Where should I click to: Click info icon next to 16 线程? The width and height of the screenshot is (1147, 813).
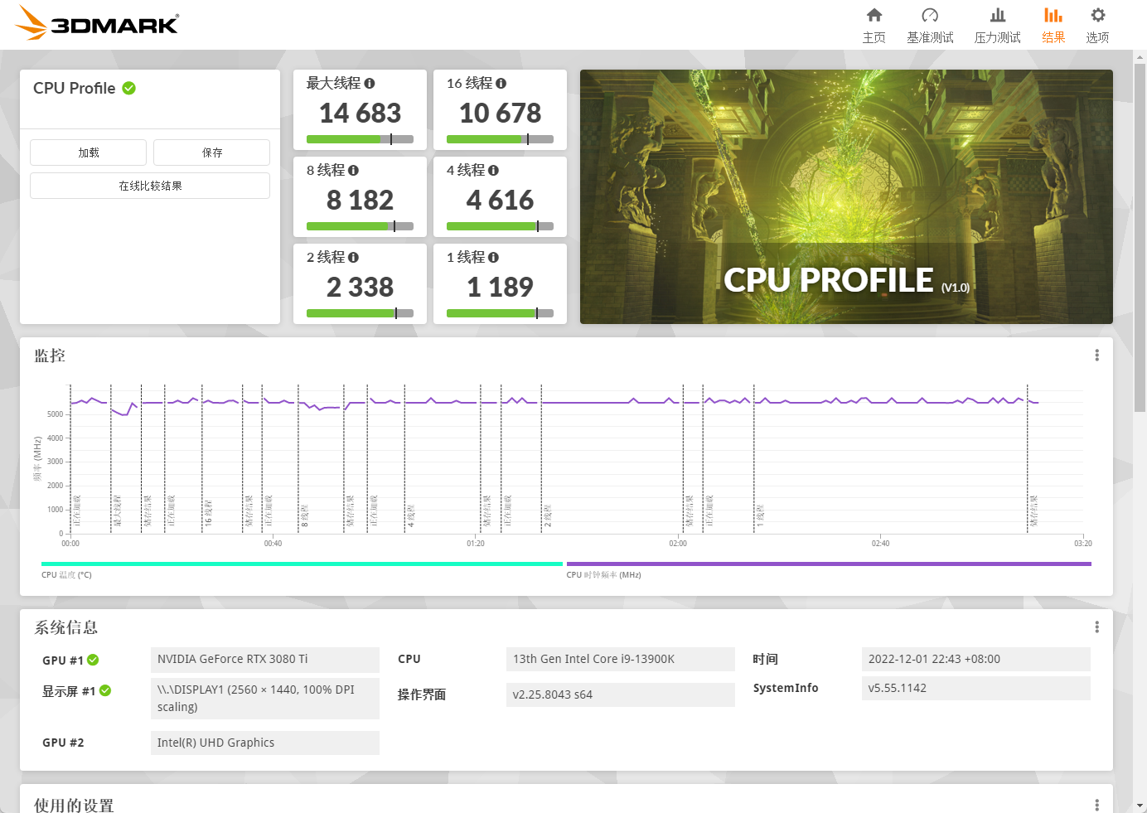tap(501, 84)
